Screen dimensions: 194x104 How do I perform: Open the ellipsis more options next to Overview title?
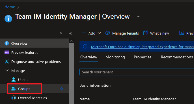click(x=139, y=16)
